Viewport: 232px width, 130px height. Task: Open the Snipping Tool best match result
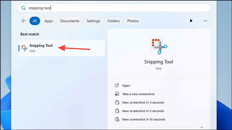pos(62,48)
